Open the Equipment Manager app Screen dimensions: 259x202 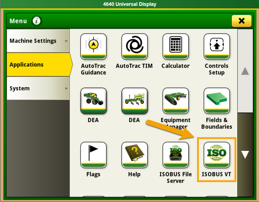(x=176, y=101)
